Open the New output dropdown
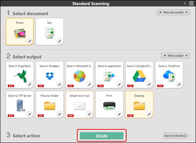This screenshot has width=196, height=143. coord(176,55)
